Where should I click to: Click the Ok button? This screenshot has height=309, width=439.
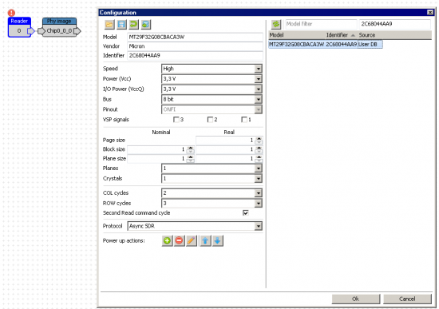point(355,299)
